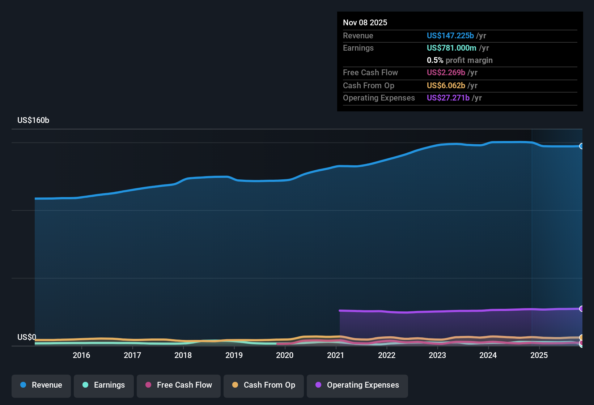The height and width of the screenshot is (405, 594).
Task: Select the 2021 year label
Action: 336,355
